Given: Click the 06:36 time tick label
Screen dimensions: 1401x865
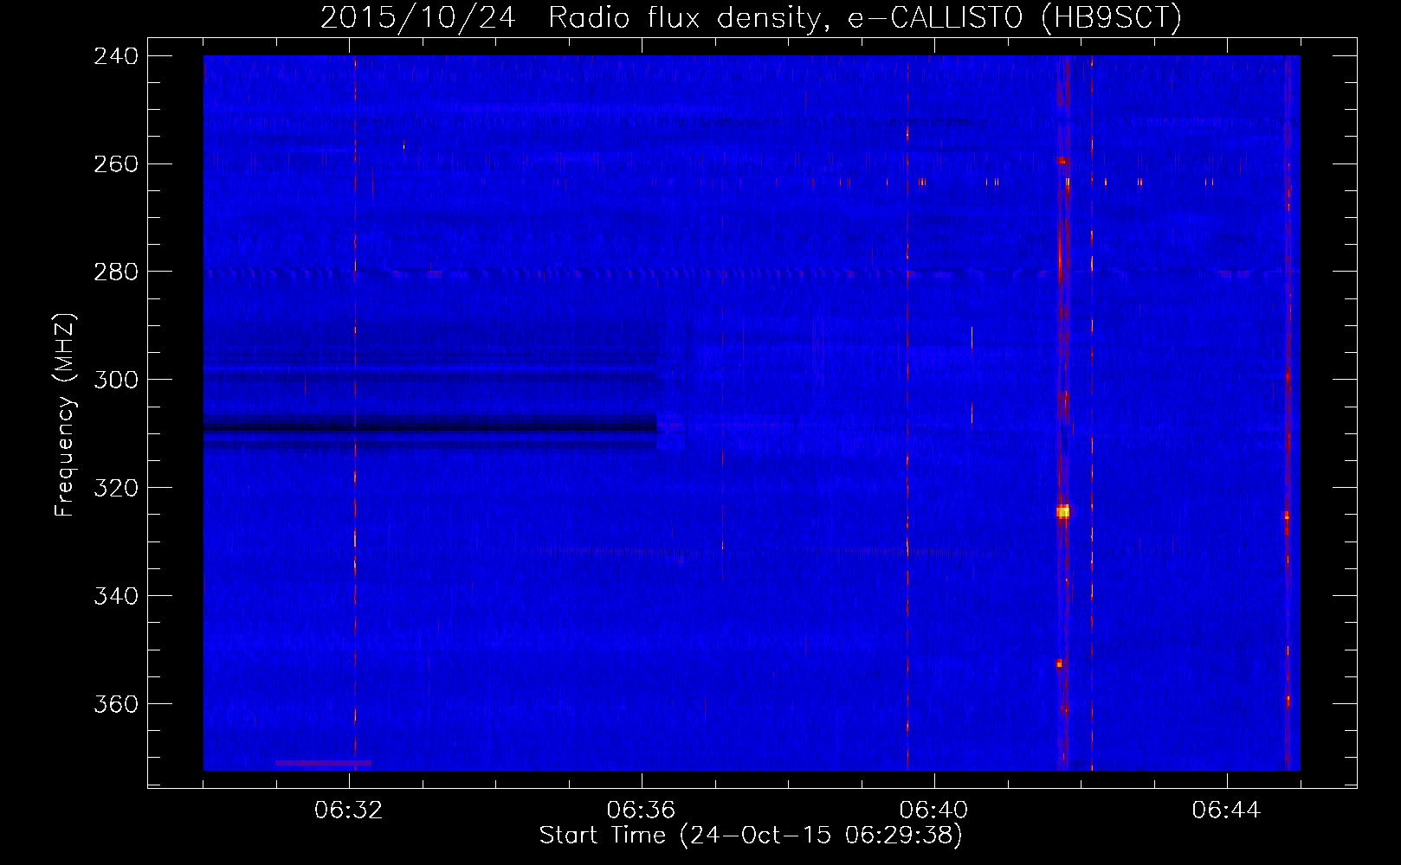Looking at the screenshot, I should (641, 811).
